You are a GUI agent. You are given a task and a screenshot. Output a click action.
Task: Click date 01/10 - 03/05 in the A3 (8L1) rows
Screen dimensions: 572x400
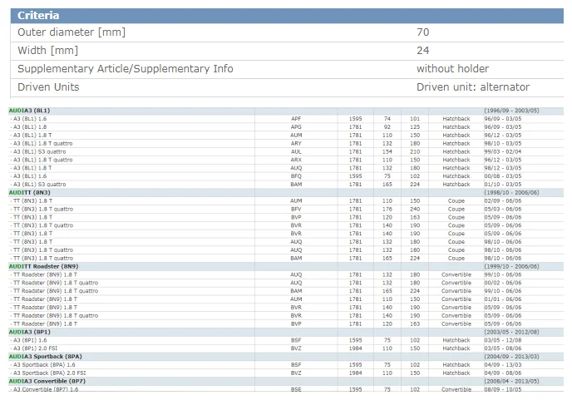point(503,185)
